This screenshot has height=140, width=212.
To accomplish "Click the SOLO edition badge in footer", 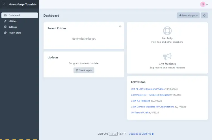I will tap(113, 134).
